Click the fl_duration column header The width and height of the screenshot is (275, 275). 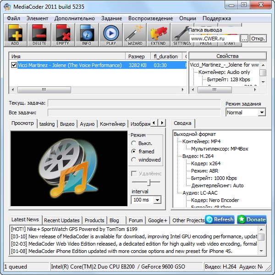[x=166, y=56]
